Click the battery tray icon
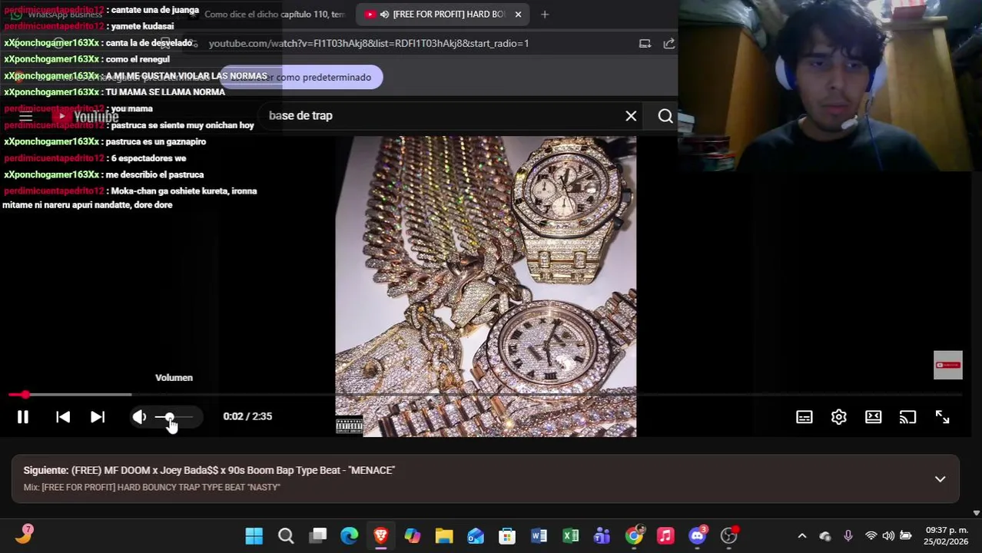The image size is (982, 553). click(x=906, y=536)
